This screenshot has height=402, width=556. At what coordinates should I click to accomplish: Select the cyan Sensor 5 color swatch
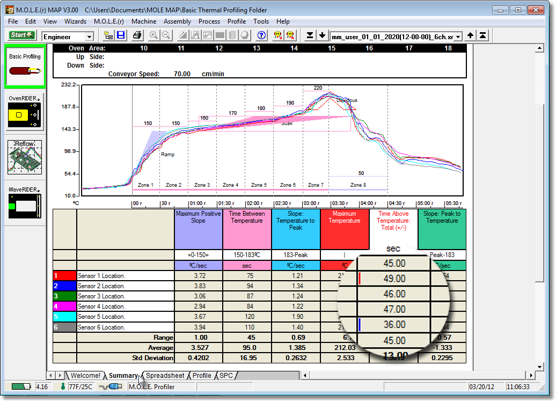pos(64,317)
